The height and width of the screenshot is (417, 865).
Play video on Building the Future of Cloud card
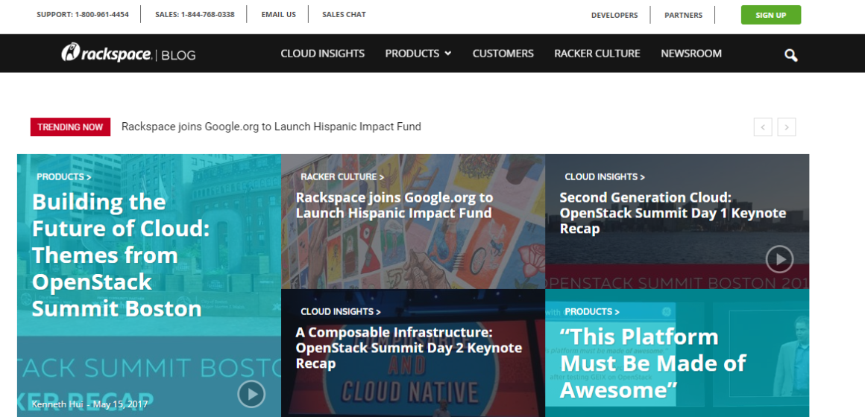coord(251,394)
